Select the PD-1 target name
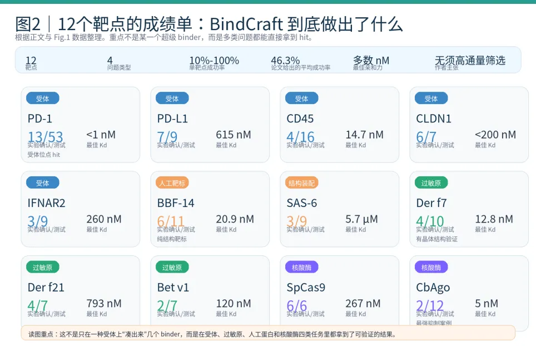Viewport: 536px width, 346px height. 40,118
